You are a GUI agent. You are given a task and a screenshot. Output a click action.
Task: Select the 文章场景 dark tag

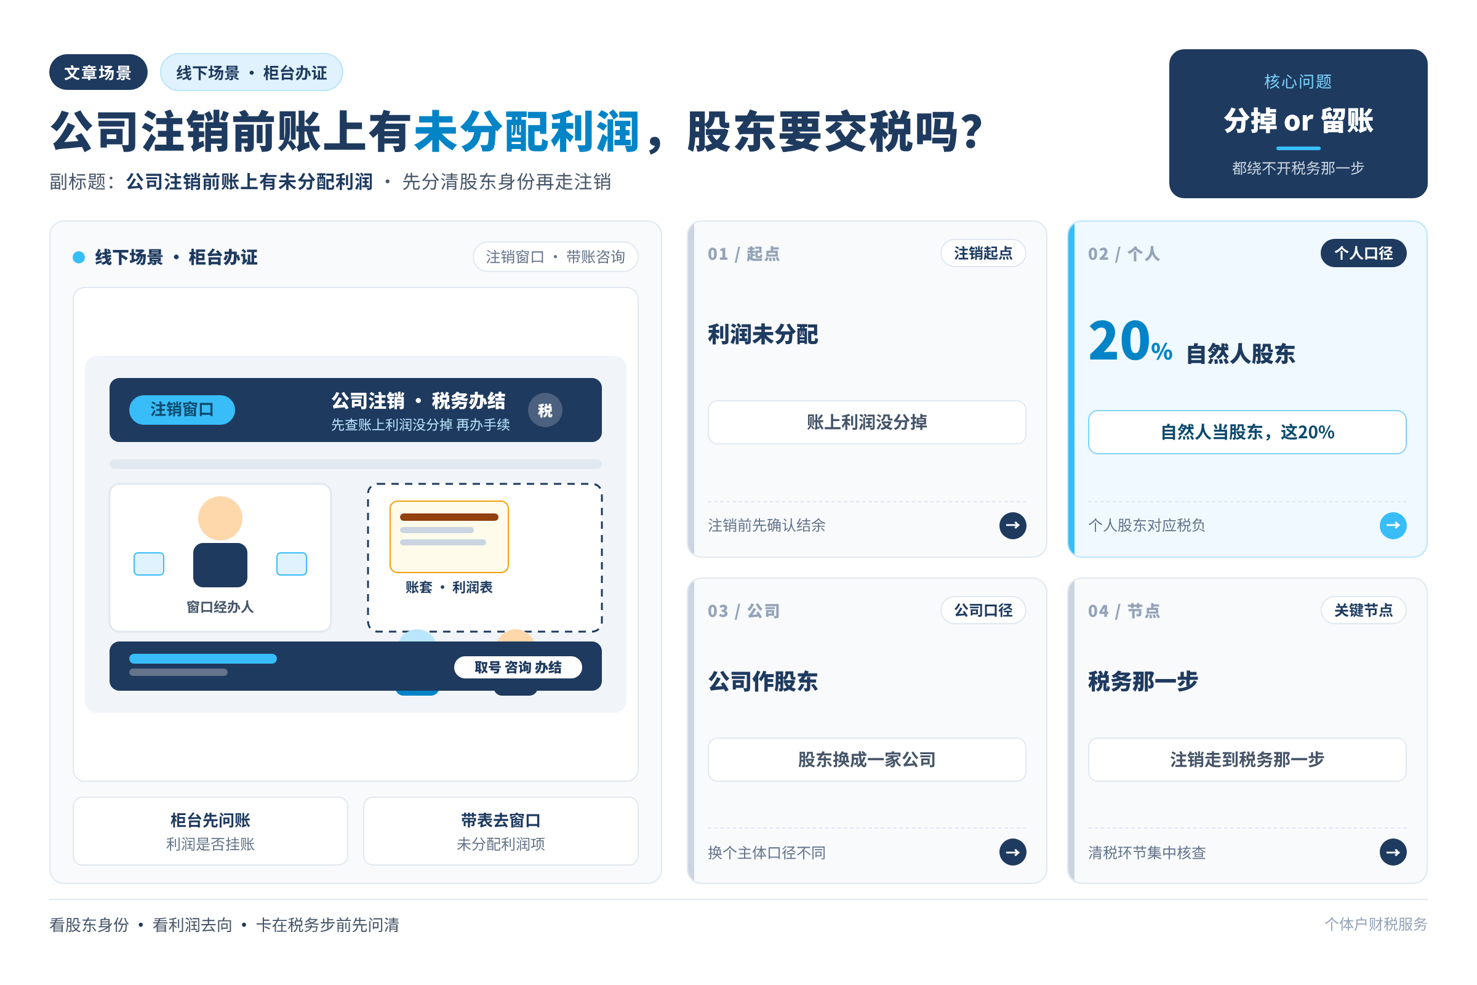(x=98, y=72)
